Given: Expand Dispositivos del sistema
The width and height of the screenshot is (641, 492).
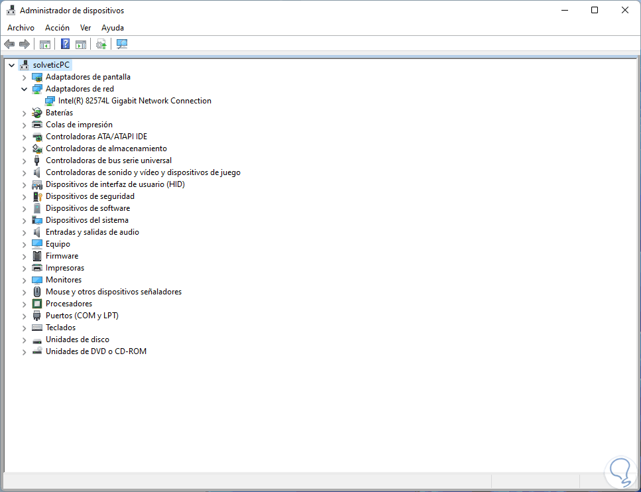Looking at the screenshot, I should point(24,220).
